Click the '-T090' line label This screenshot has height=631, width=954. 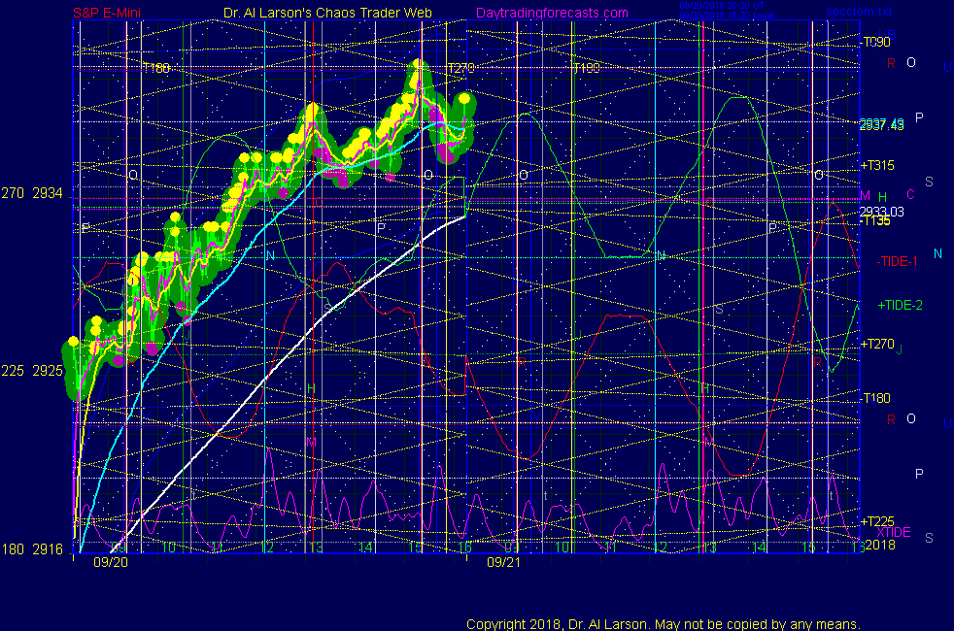tap(875, 42)
